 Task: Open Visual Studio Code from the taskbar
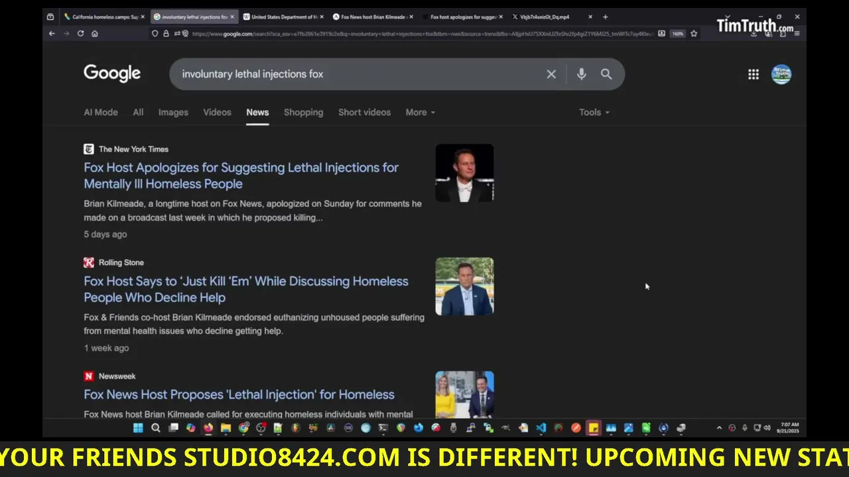click(x=541, y=428)
